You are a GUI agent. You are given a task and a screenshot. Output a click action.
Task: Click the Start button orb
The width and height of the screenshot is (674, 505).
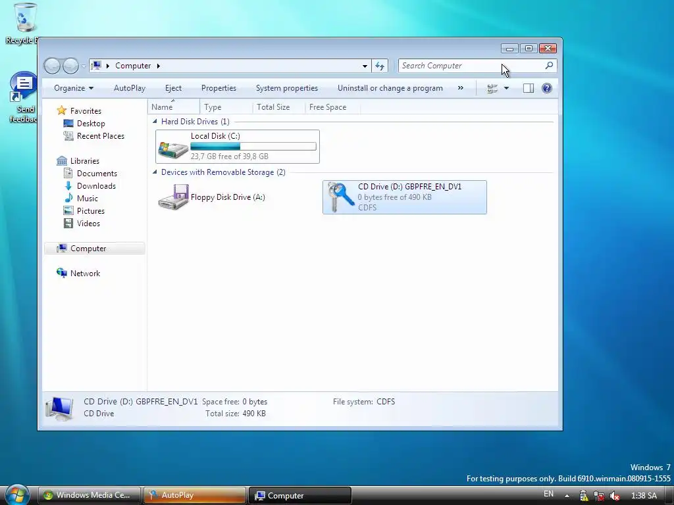point(17,494)
